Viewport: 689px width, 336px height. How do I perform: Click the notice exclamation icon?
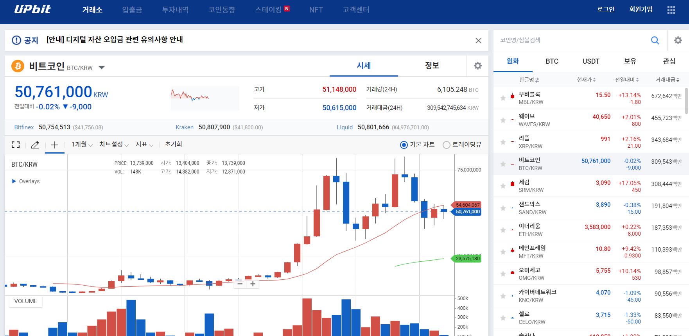click(x=16, y=40)
